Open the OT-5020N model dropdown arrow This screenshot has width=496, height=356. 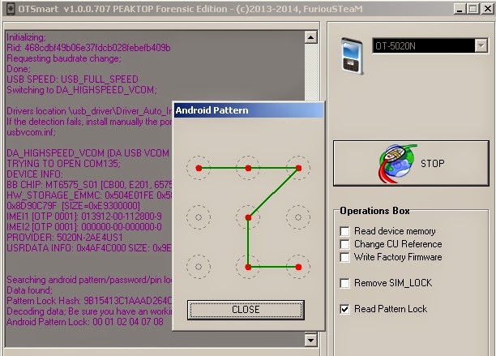pos(481,46)
